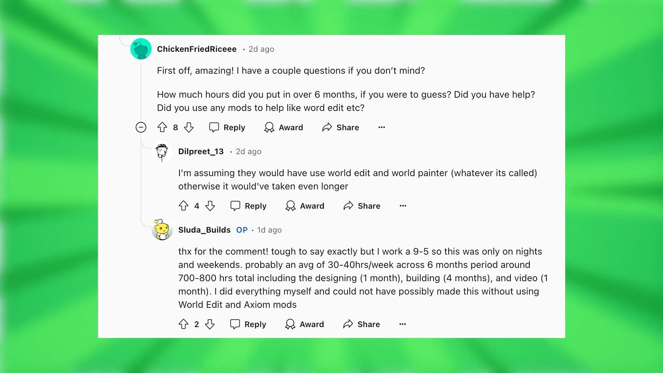This screenshot has width=663, height=373.
Task: Click the Sluda_Builds OP username link
Action: [x=204, y=230]
